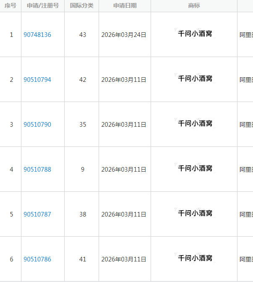Viewport: 253px width, 282px height.
Task: Click trademark image 千问小酒窝 in row 6
Action: tap(195, 258)
